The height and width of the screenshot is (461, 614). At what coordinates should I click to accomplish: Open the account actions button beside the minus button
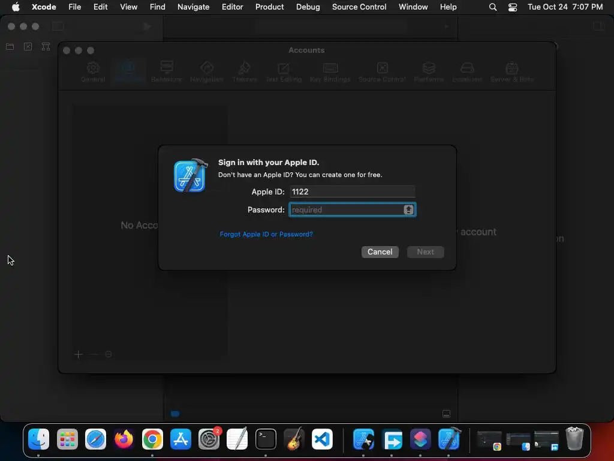tap(109, 354)
